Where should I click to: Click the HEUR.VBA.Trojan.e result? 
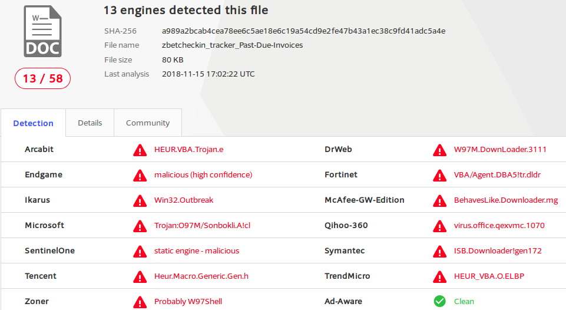[189, 150]
